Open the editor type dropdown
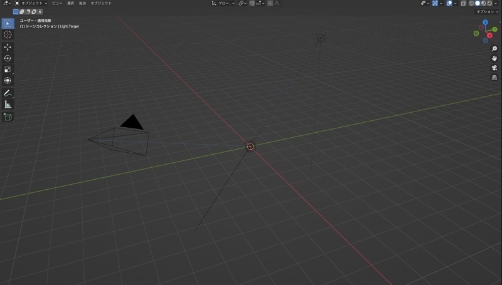Screen dimensions: 502x285 pos(6,3)
